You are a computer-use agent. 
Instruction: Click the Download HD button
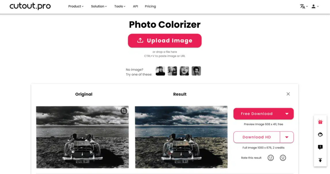tap(257, 137)
